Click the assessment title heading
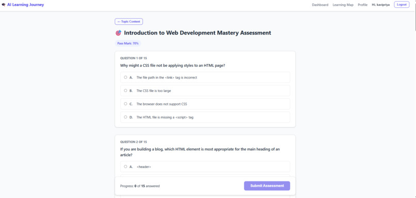Screen dimensions: 416x198 tap(197, 33)
